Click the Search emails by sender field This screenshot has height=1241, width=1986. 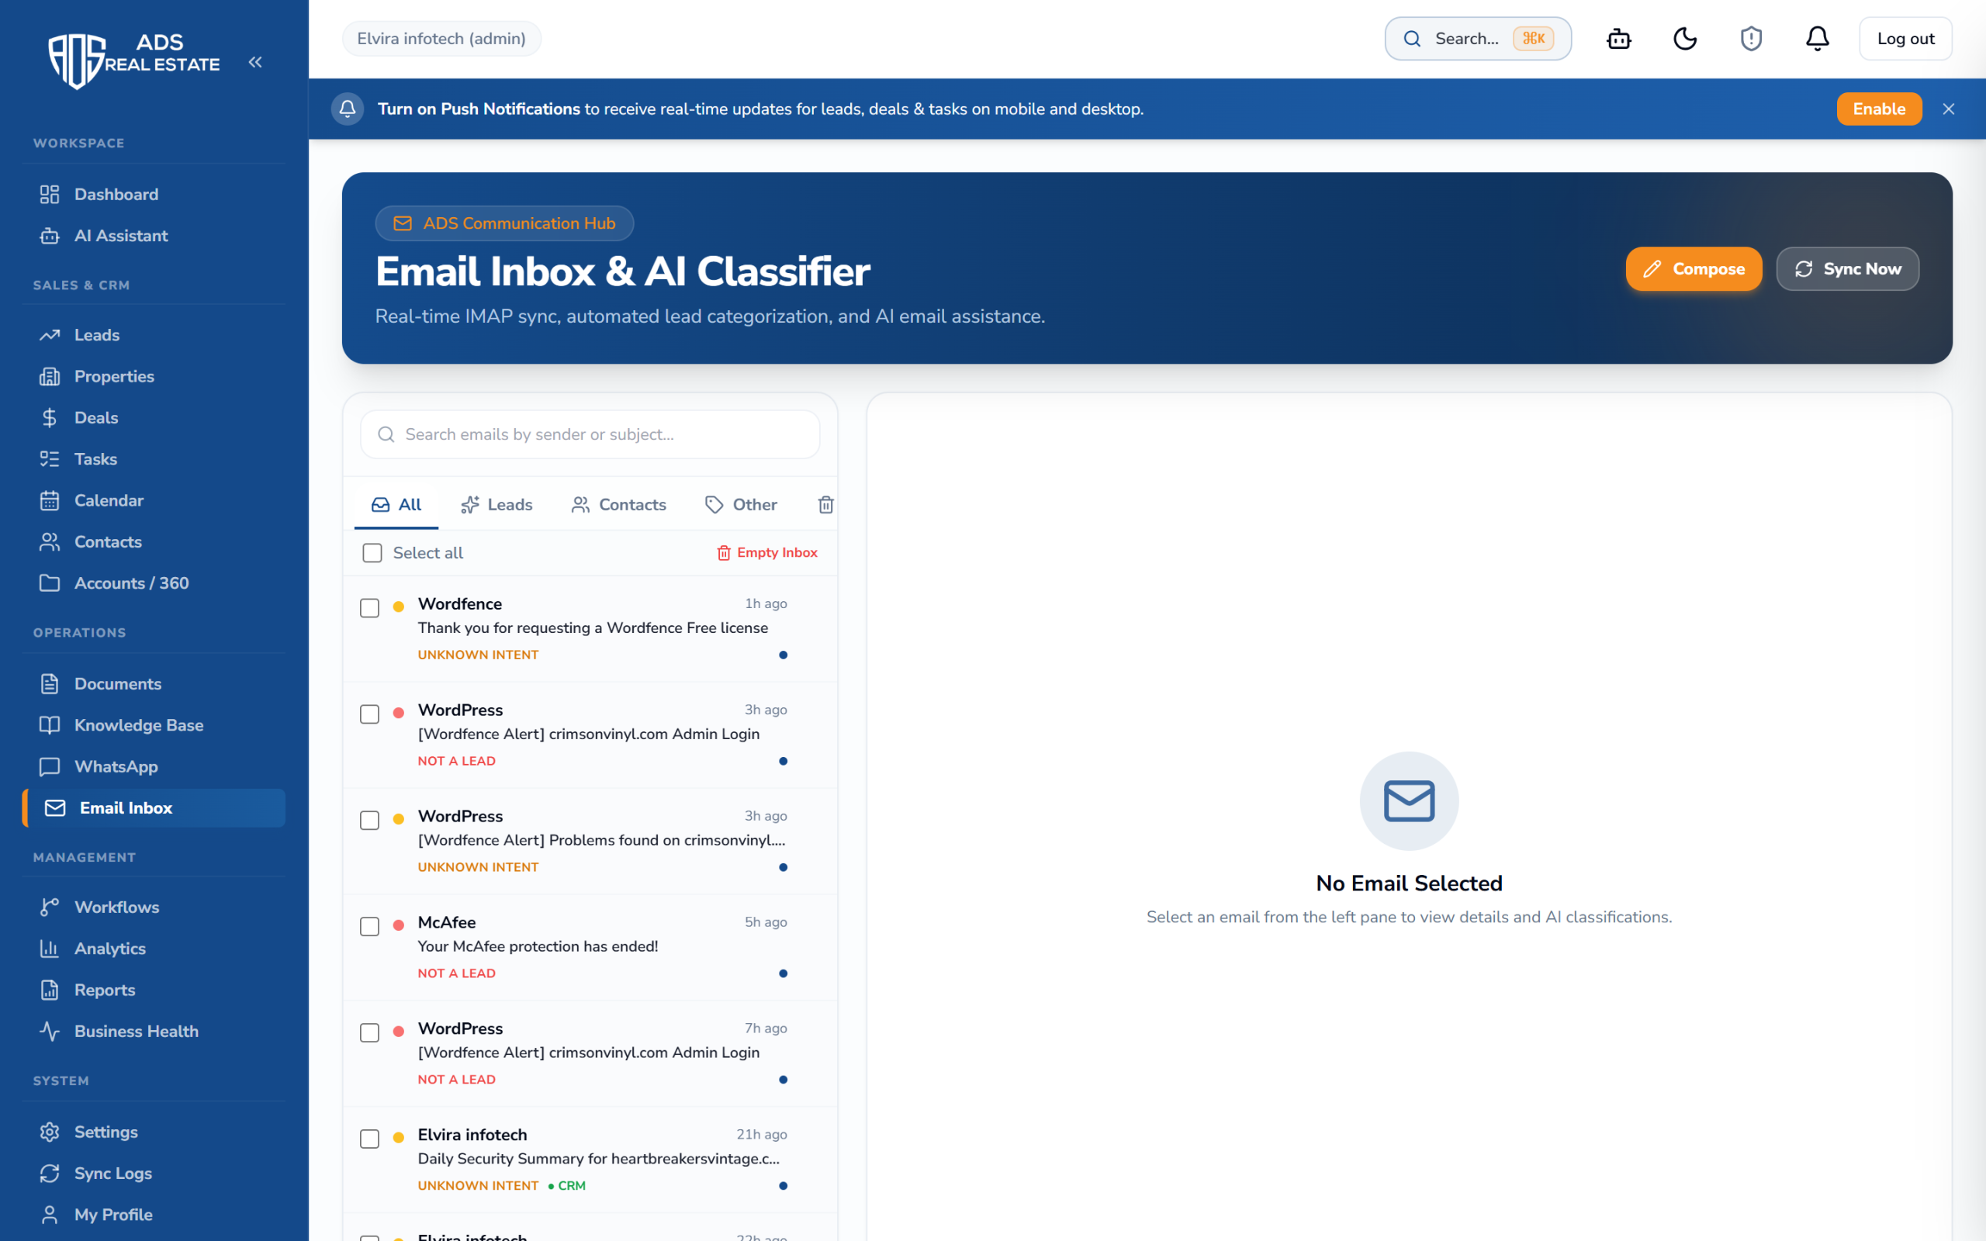coord(590,434)
